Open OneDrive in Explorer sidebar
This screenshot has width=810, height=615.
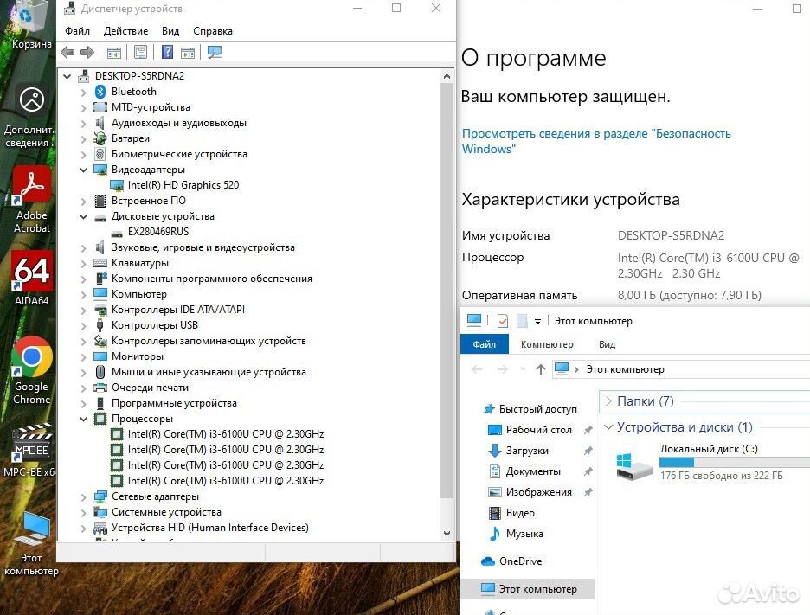520,561
